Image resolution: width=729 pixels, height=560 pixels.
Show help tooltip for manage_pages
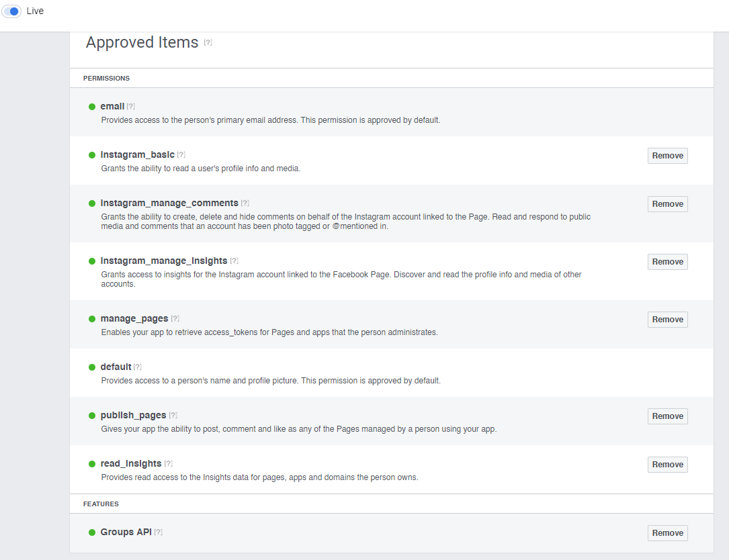coord(175,319)
